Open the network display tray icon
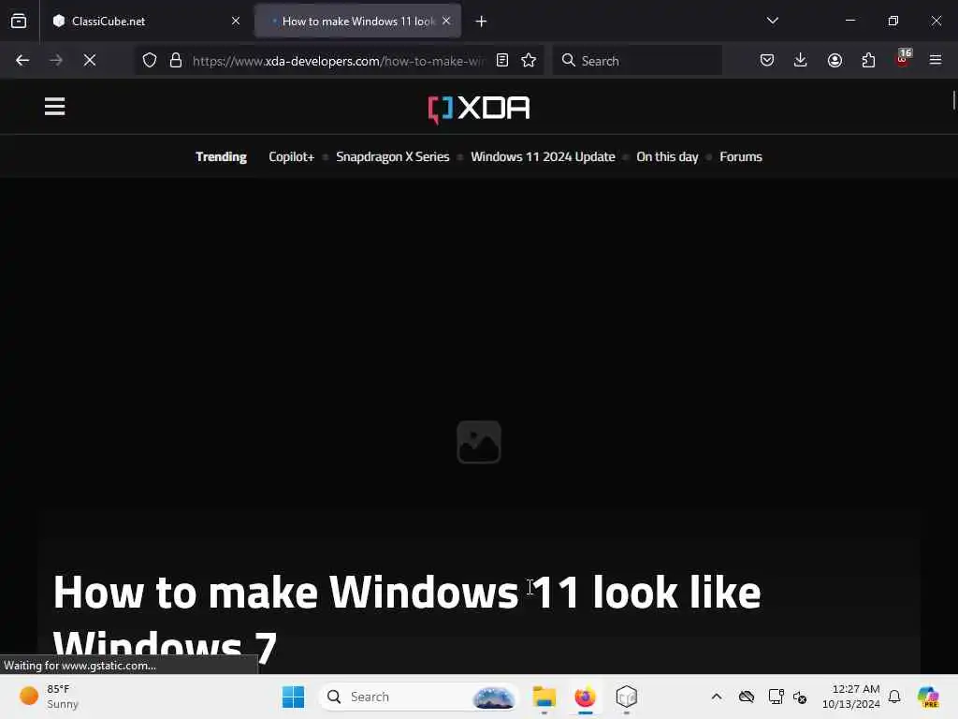This screenshot has width=958, height=719. pos(776,697)
